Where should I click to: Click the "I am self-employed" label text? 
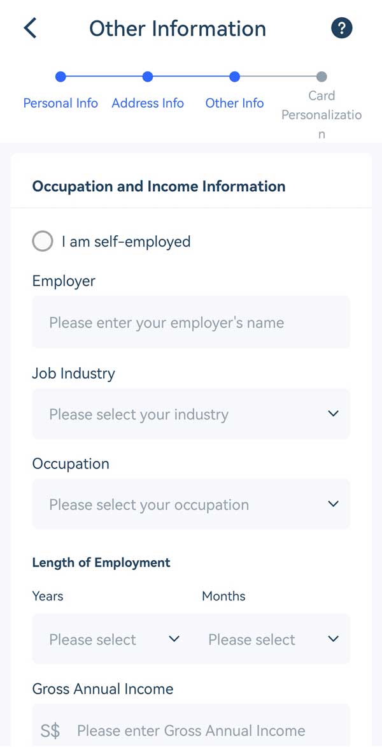(126, 242)
